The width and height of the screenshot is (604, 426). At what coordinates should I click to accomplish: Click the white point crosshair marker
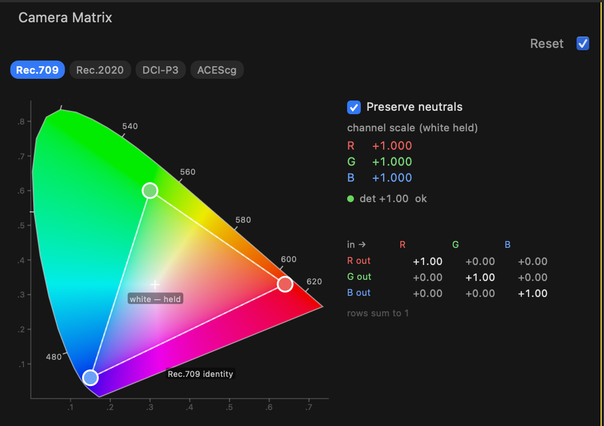pyautogui.click(x=155, y=284)
